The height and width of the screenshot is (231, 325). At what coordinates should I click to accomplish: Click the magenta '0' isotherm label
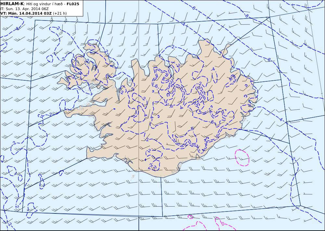click(x=223, y=224)
